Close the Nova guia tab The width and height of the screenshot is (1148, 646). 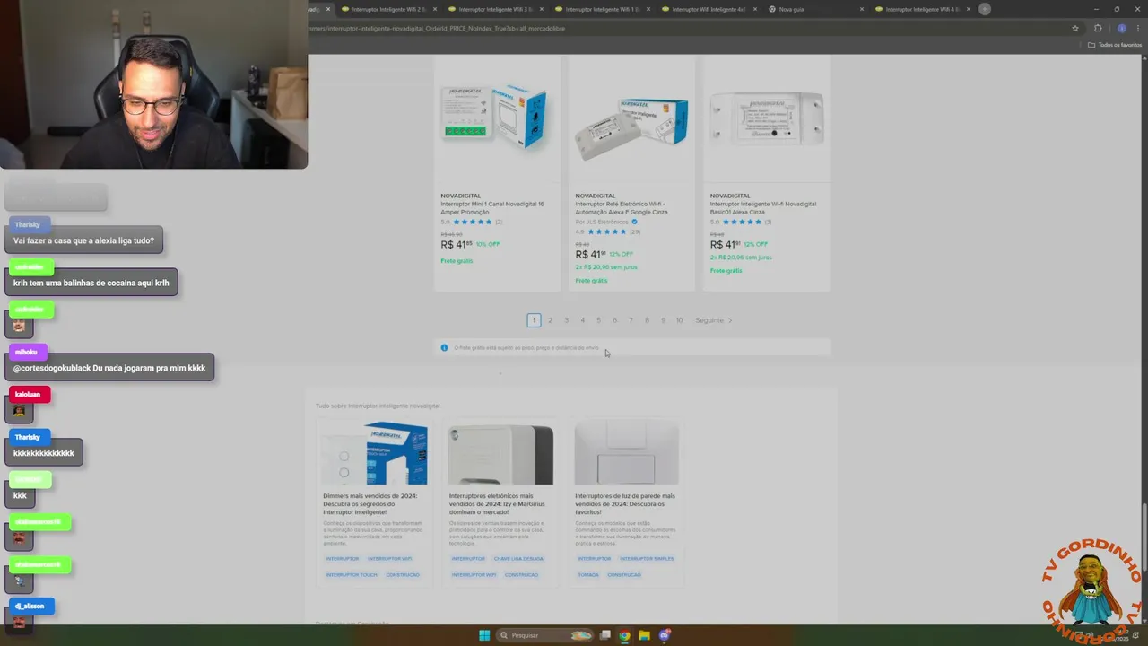(862, 9)
